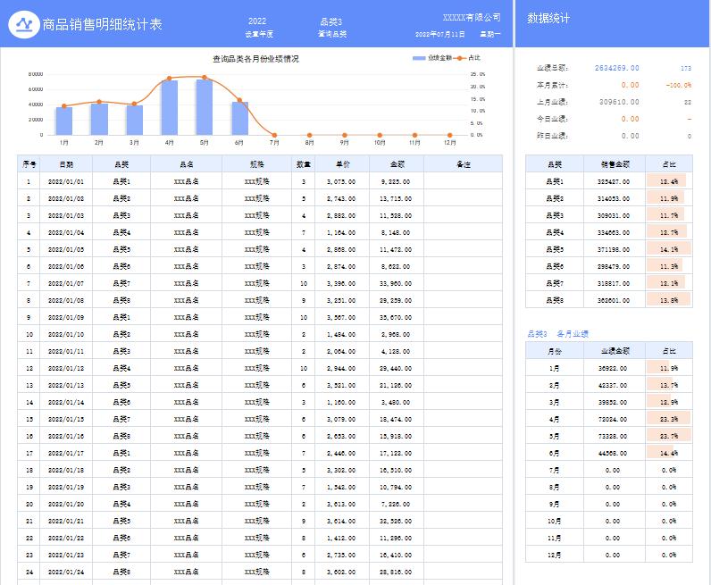The image size is (711, 585).
Task: Select the date cell 2022/01/19
Action: pyautogui.click(x=66, y=487)
